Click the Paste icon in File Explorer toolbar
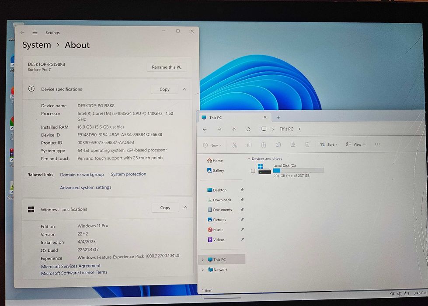 tap(264, 145)
